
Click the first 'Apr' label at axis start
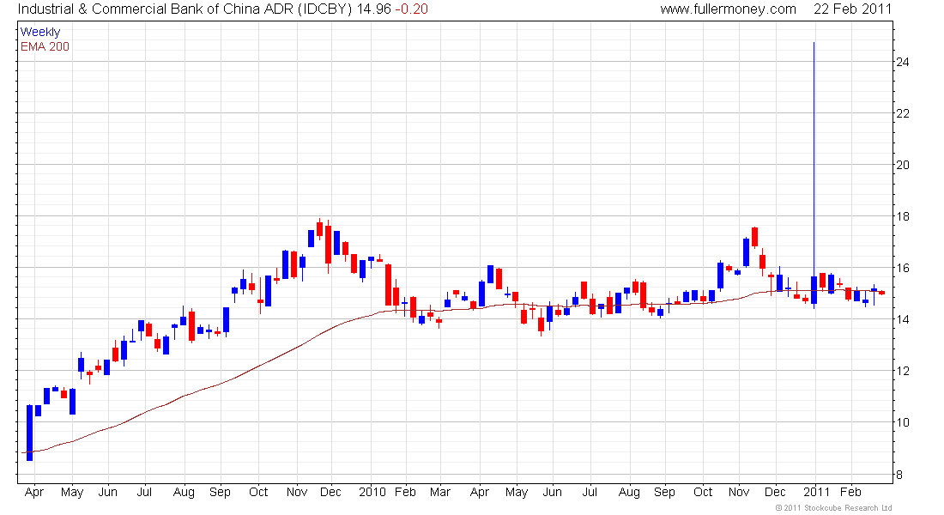[34, 493]
